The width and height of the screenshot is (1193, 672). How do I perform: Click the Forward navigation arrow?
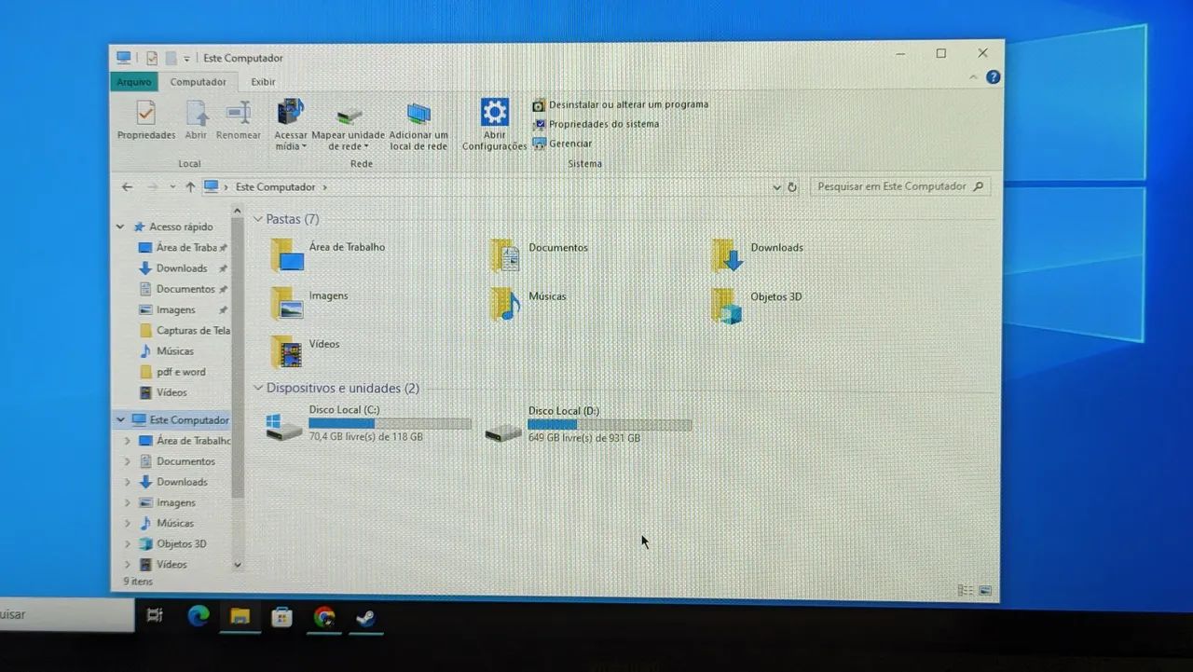[153, 187]
